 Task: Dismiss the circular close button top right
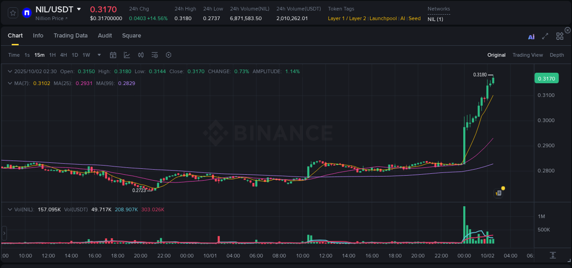567,30
